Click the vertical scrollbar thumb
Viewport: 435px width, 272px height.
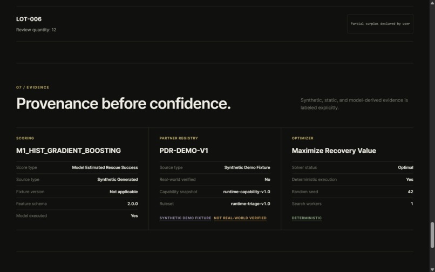pyautogui.click(x=432, y=235)
